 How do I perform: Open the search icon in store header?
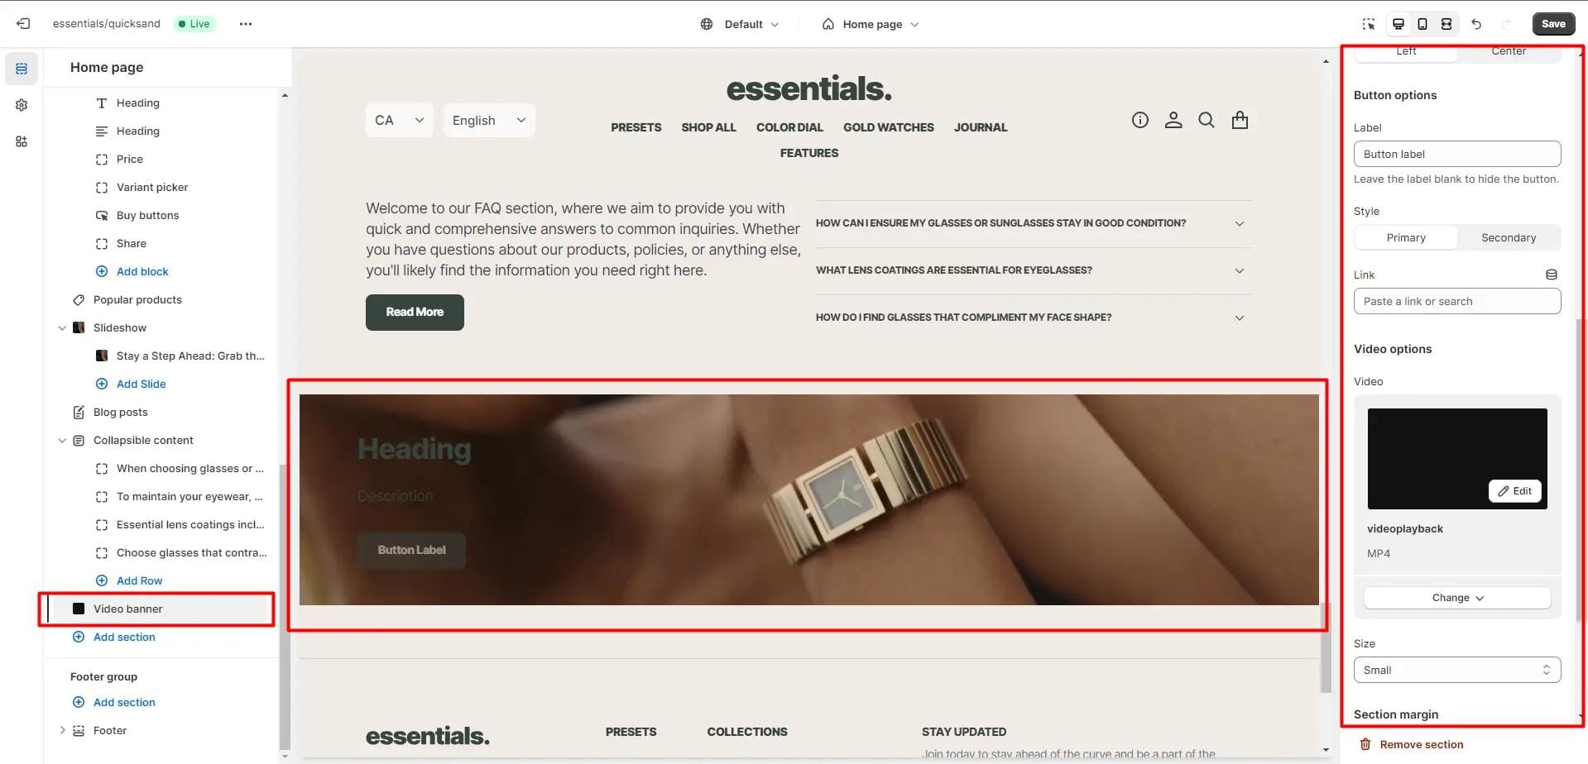click(1207, 121)
